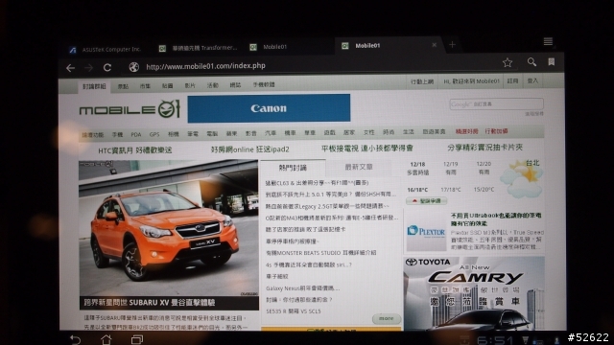This screenshot has height=345, width=614.
Task: Click the Taipei weather sun icon
Action: (x=522, y=178)
